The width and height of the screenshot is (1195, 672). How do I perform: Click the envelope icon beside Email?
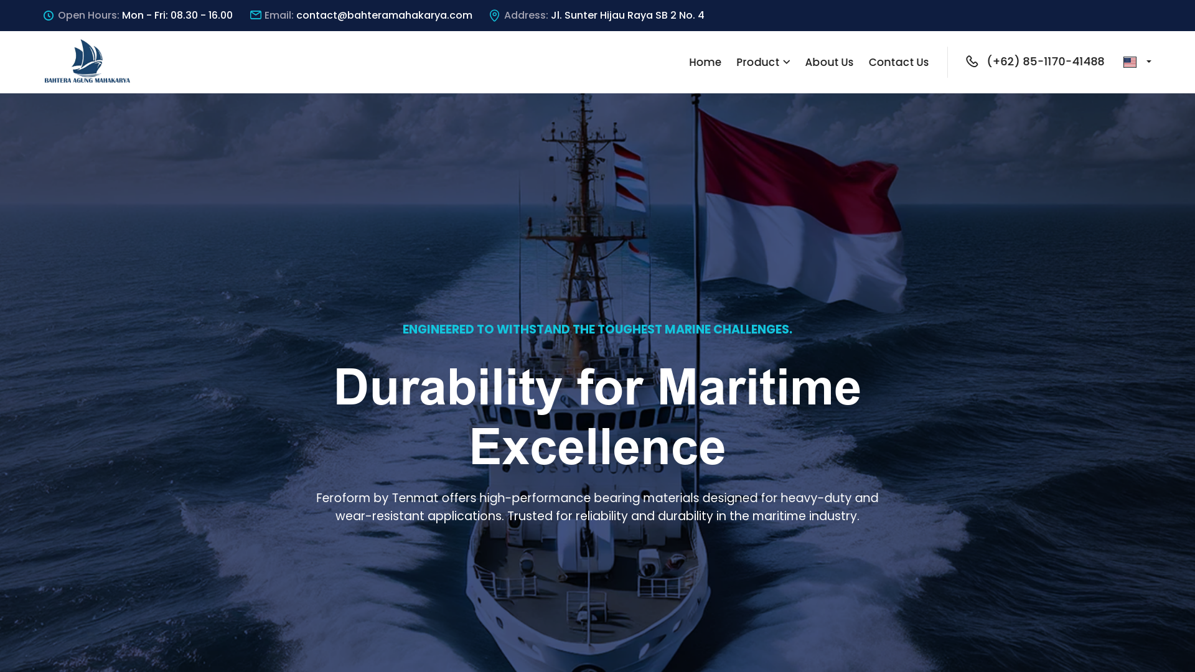(x=256, y=15)
